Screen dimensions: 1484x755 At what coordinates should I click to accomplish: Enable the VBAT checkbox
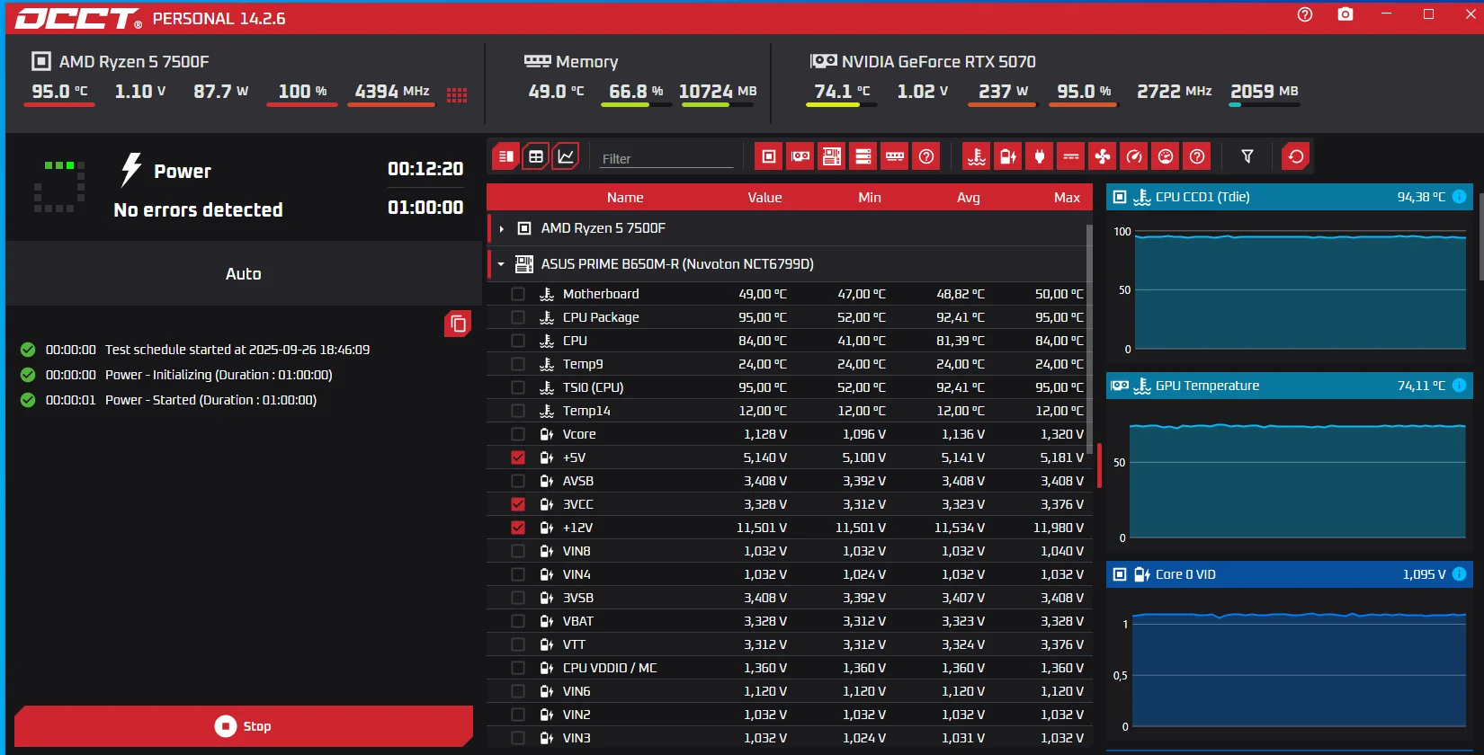point(518,621)
